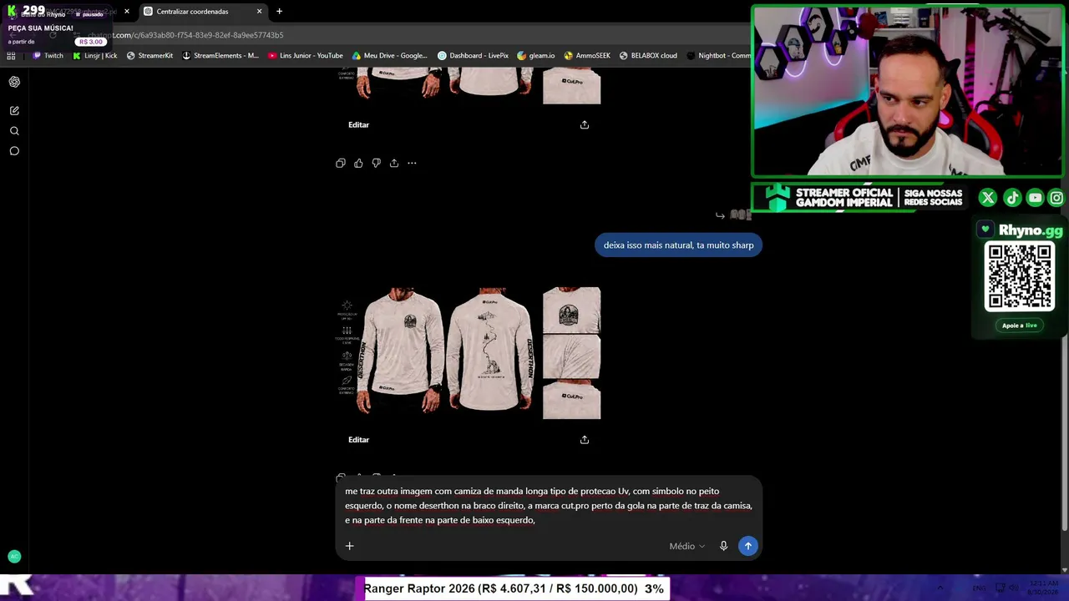Share the upper generated image
This screenshot has height=601, width=1069.
tap(585, 124)
